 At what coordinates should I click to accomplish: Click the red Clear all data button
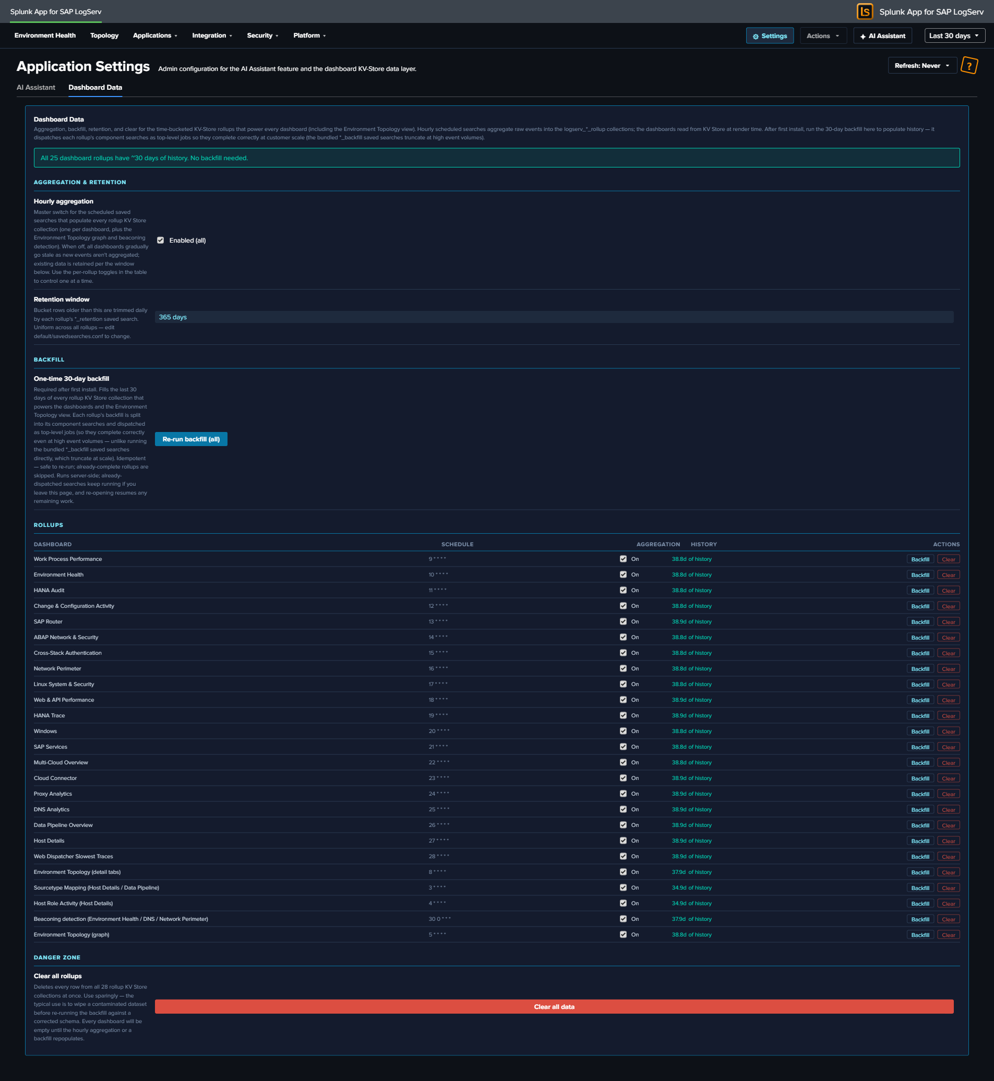554,1006
